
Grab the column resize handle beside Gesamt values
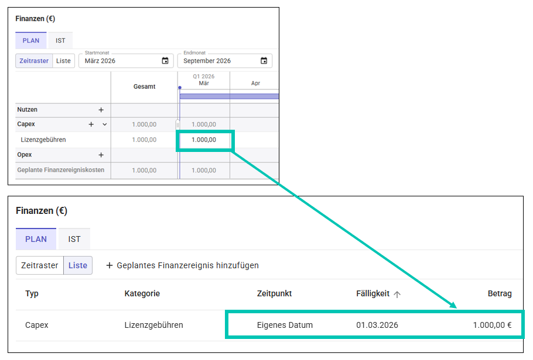177,124
